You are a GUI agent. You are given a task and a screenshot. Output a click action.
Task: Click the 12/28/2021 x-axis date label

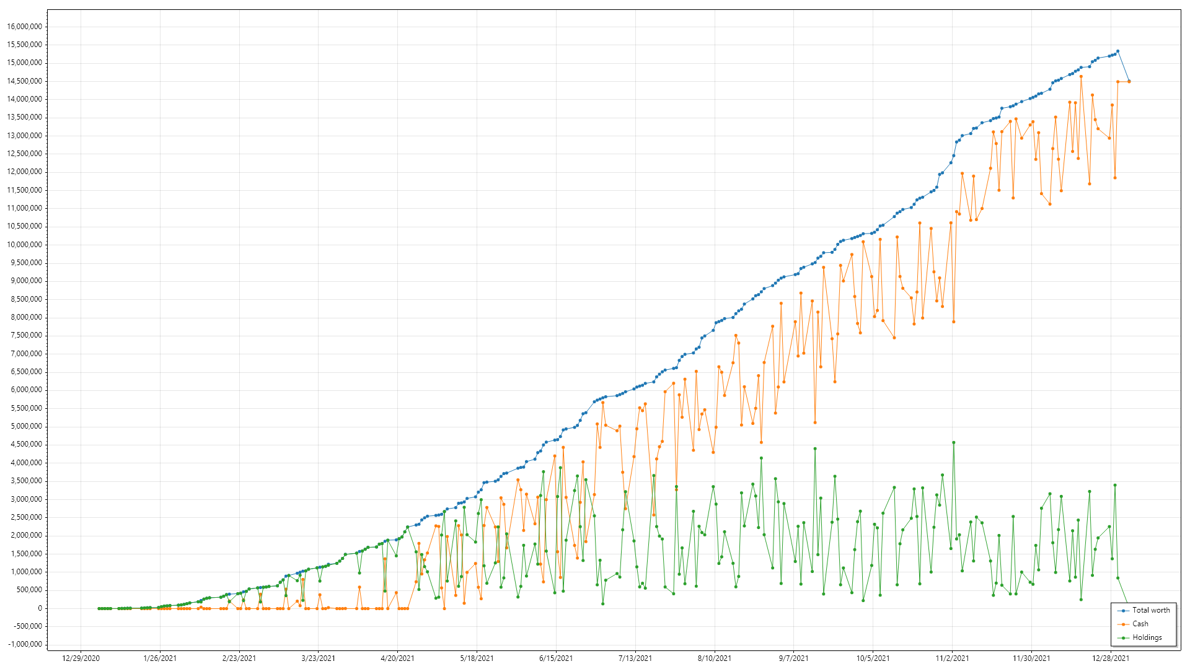point(1111,658)
